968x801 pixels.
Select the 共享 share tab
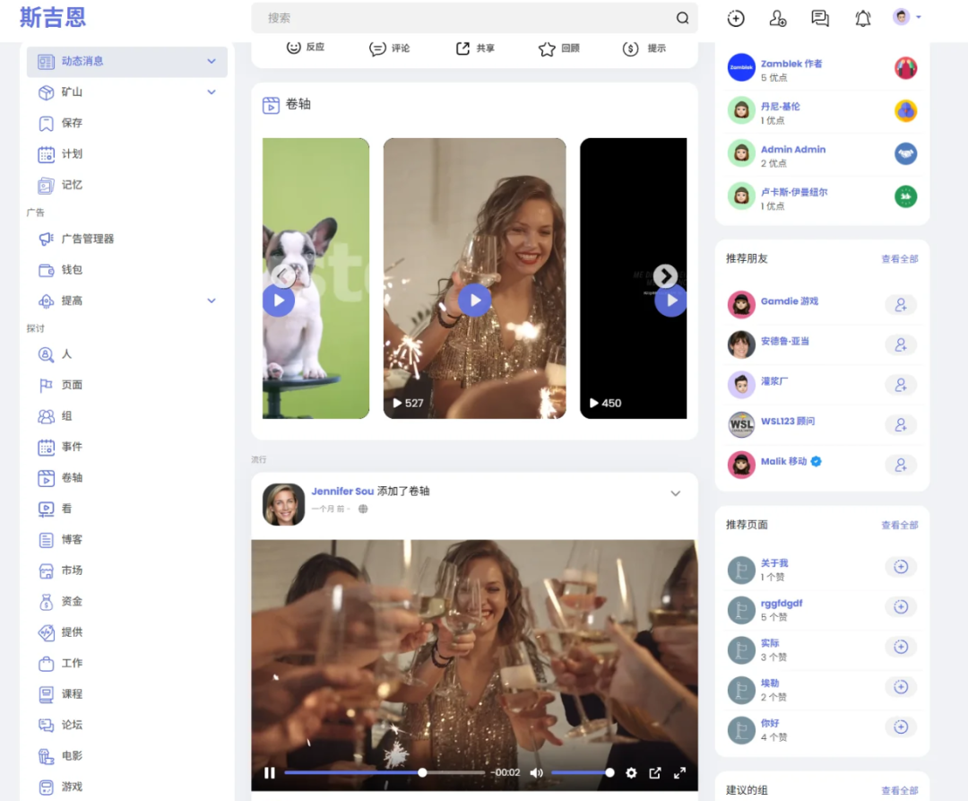pos(475,48)
